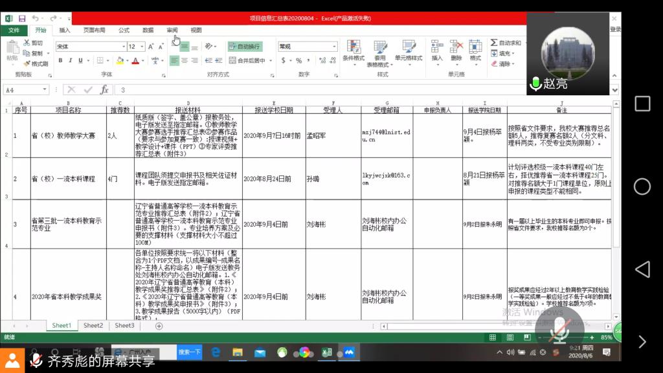Expand the formula bar chevron
This screenshot has height=373, width=663.
615,89
